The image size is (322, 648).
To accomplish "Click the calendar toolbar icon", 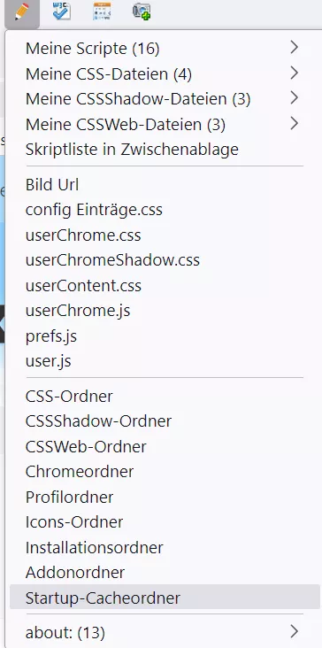I will coord(102,12).
